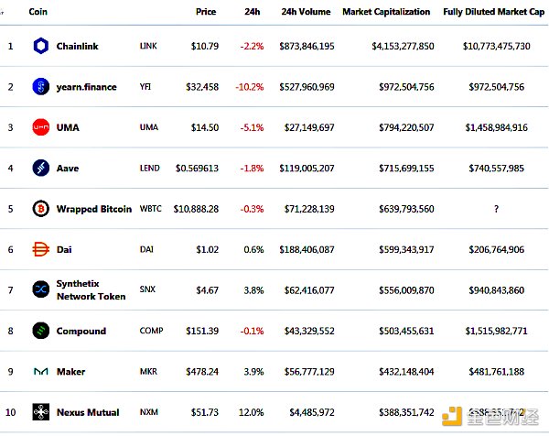Sort table by Price column header

click(x=206, y=12)
